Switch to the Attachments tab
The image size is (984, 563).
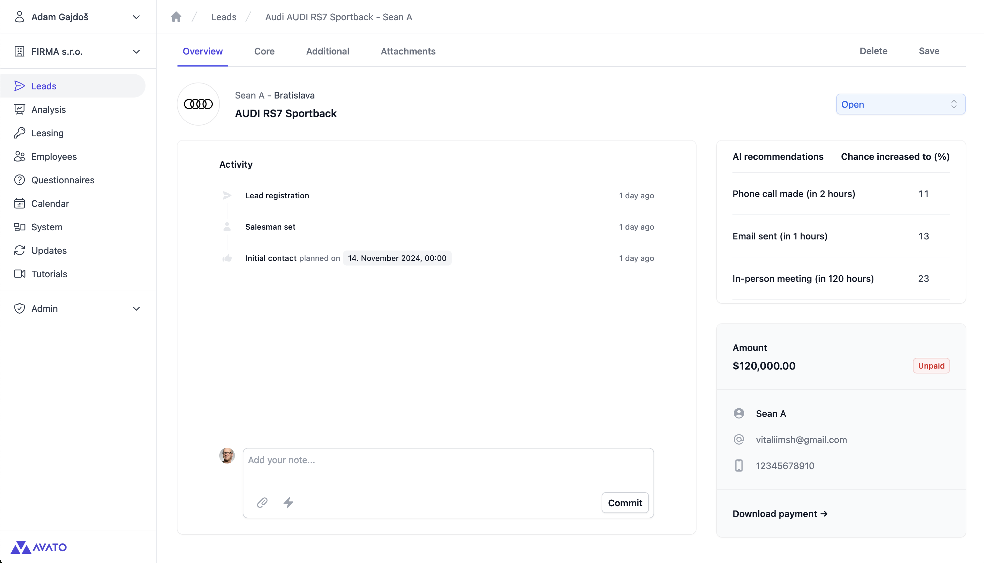408,51
